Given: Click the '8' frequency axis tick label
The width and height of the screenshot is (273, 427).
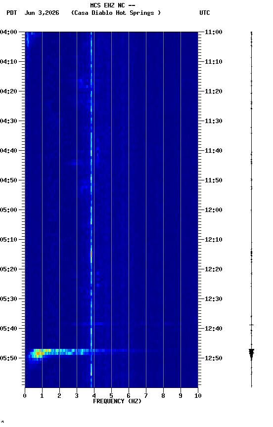Looking at the screenshot, I should click(163, 396).
